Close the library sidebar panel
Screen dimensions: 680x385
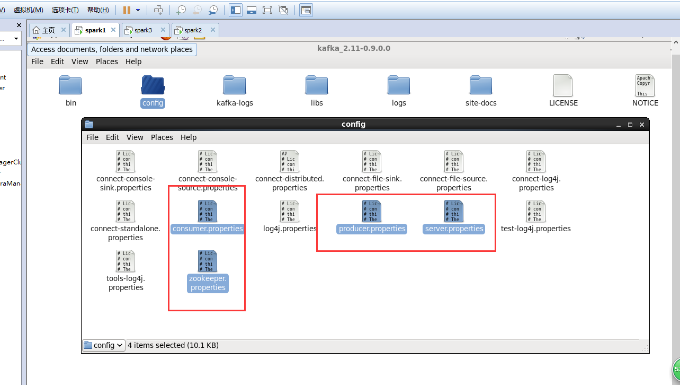tap(19, 25)
